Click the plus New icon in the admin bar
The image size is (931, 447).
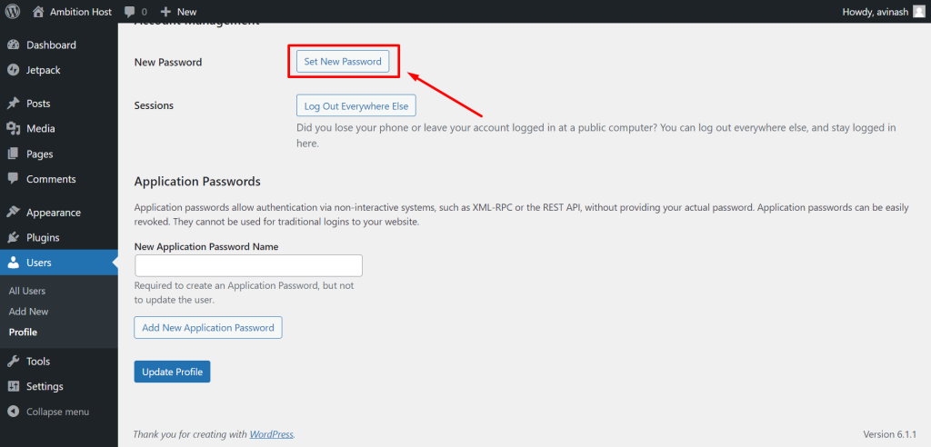(x=165, y=12)
